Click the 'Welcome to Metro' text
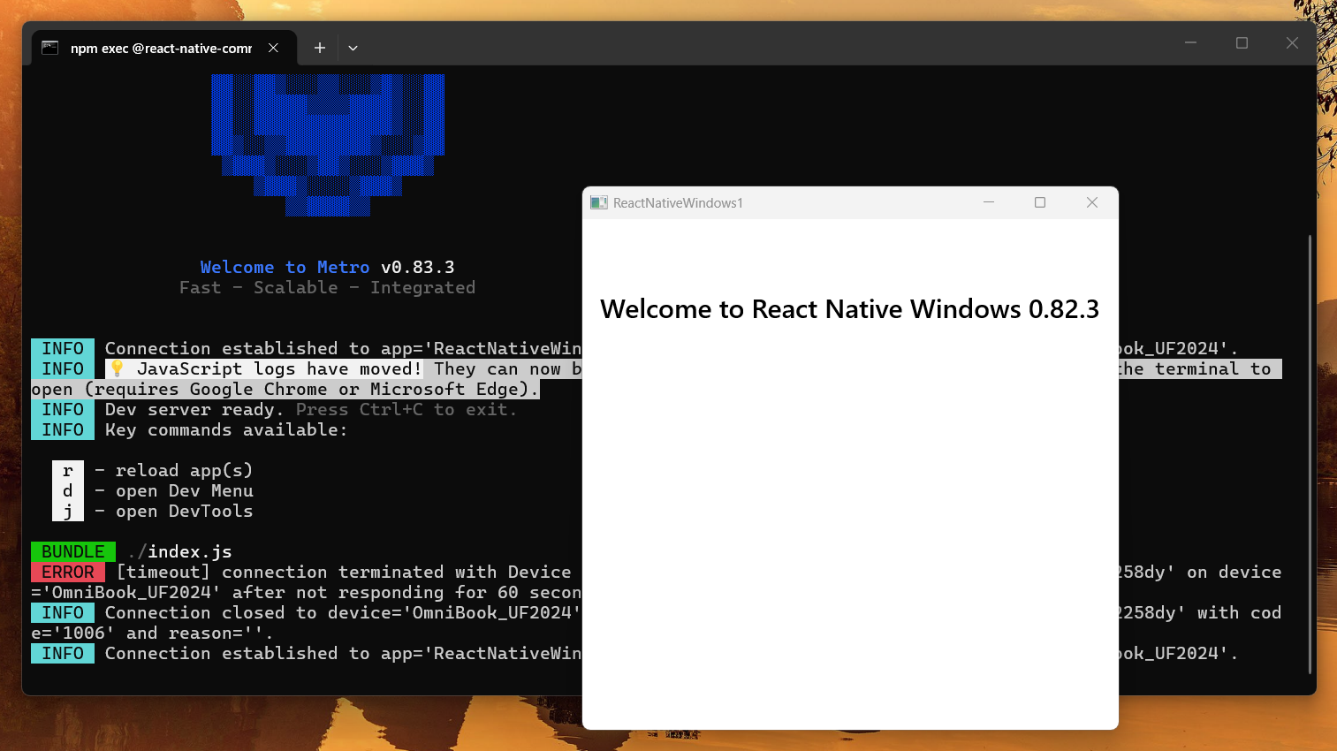This screenshot has height=751, width=1337. coord(285,267)
